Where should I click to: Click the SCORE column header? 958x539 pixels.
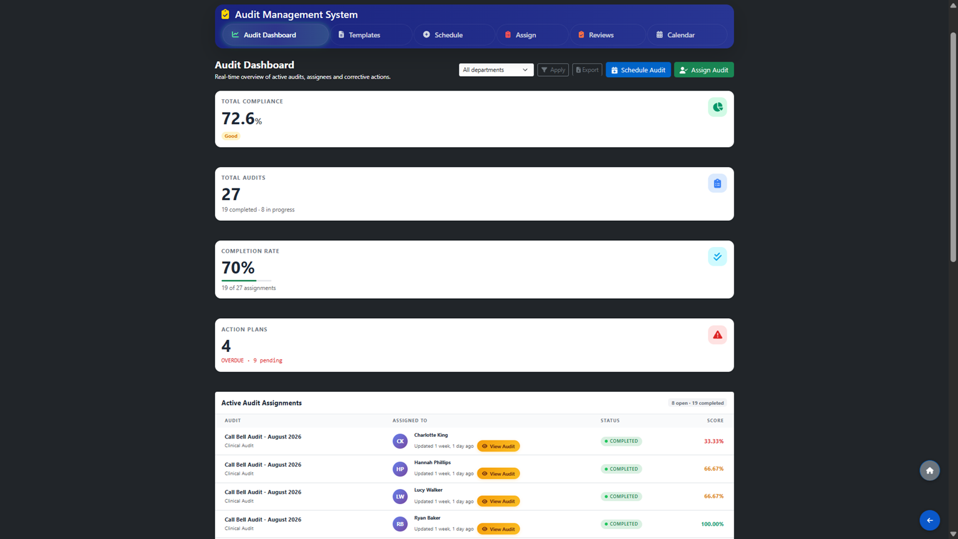pyautogui.click(x=715, y=420)
